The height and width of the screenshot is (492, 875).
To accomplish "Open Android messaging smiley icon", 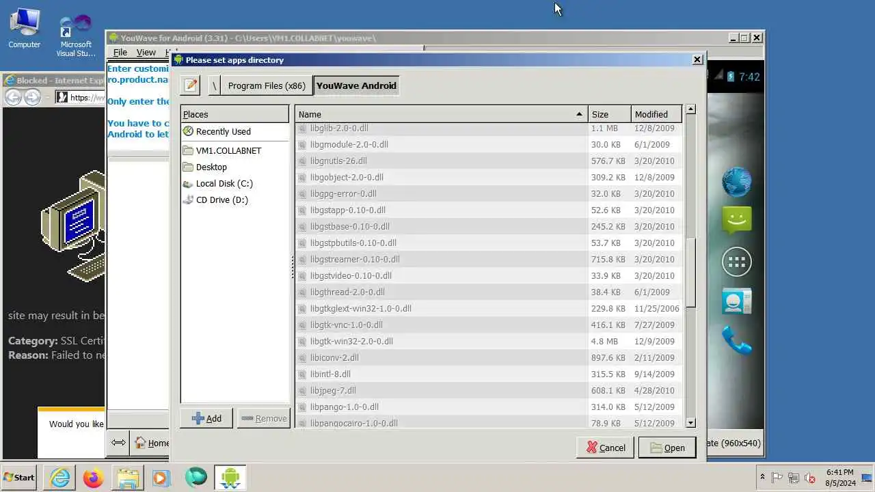I will [x=736, y=221].
